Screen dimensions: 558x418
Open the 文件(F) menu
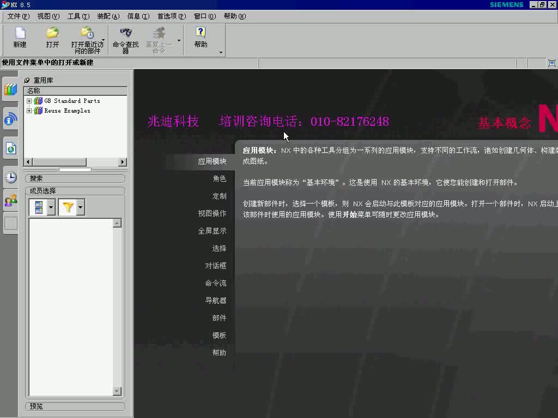[x=19, y=16]
